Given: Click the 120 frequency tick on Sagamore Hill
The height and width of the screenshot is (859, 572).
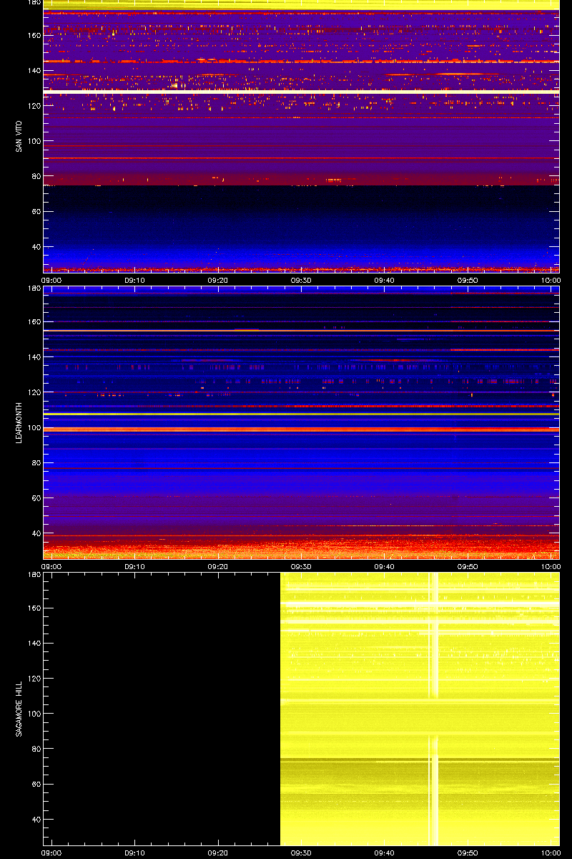Looking at the screenshot, I should (34, 679).
